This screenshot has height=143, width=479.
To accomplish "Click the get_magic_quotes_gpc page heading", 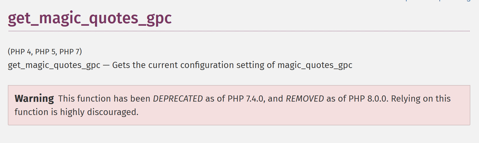I will [90, 18].
